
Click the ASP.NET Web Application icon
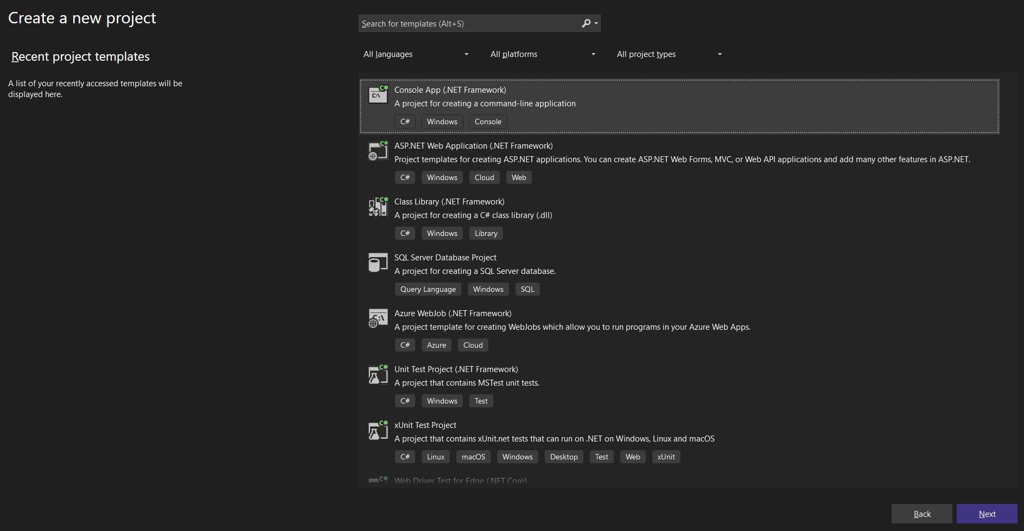coord(378,151)
